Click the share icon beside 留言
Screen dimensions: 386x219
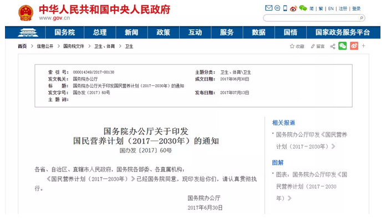pyautogui.click(x=333, y=46)
